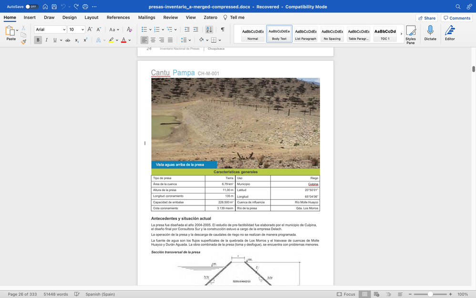The width and height of the screenshot is (476, 298).
Task: Increase font size with large A icon
Action: point(90,30)
